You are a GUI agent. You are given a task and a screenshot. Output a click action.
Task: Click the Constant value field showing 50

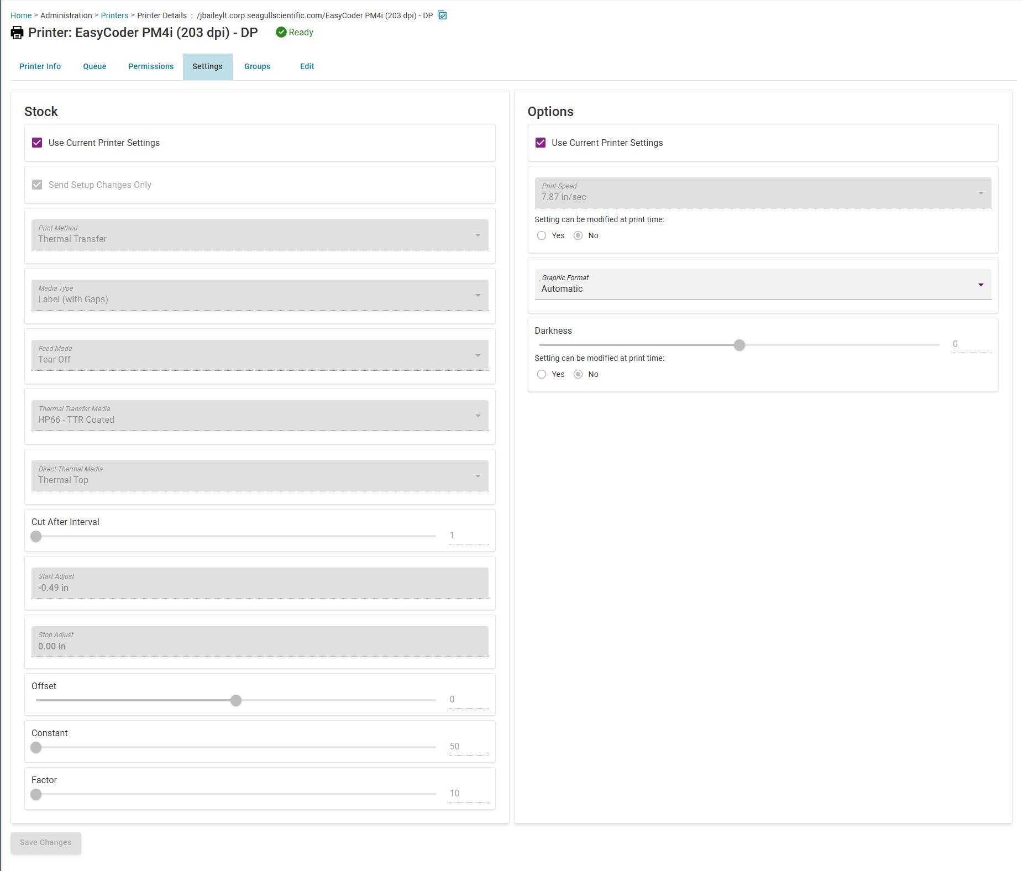coord(469,747)
